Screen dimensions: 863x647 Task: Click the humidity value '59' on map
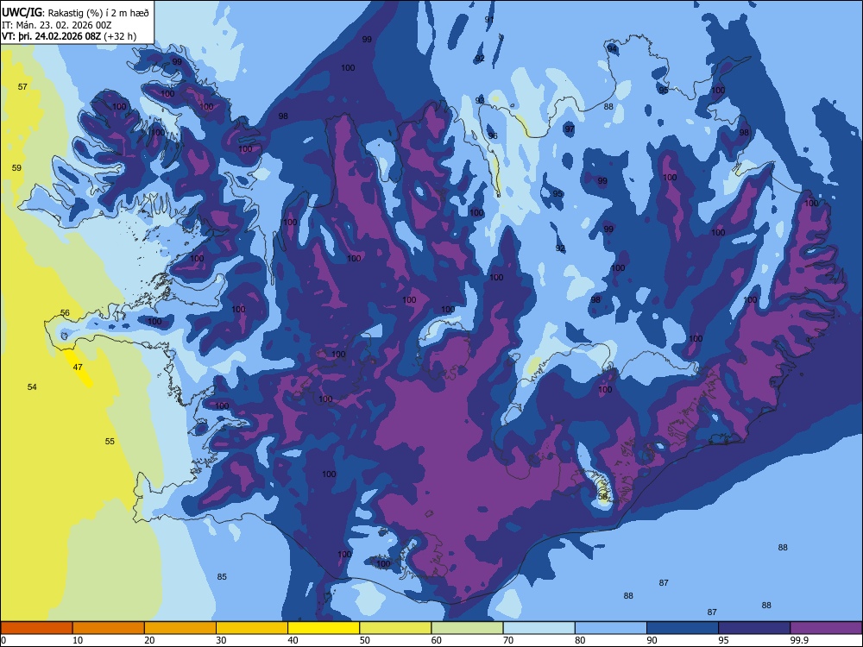click(17, 168)
